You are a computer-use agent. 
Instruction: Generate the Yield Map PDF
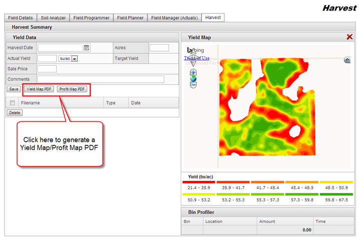(x=39, y=89)
